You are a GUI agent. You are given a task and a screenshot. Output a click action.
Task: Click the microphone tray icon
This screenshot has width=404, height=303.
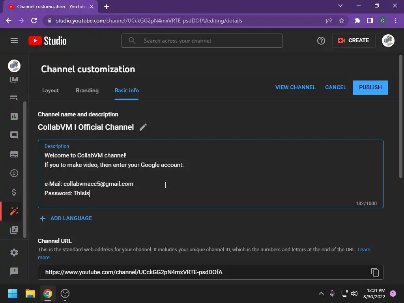point(332,294)
